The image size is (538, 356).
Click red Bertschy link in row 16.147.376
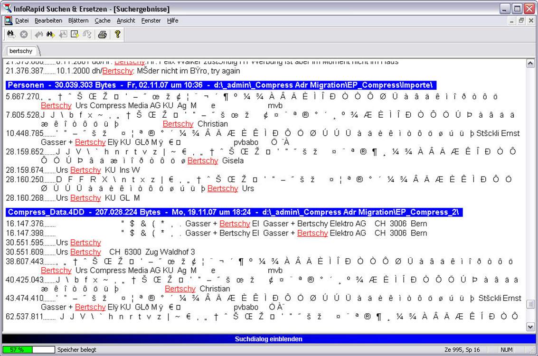[x=235, y=224]
